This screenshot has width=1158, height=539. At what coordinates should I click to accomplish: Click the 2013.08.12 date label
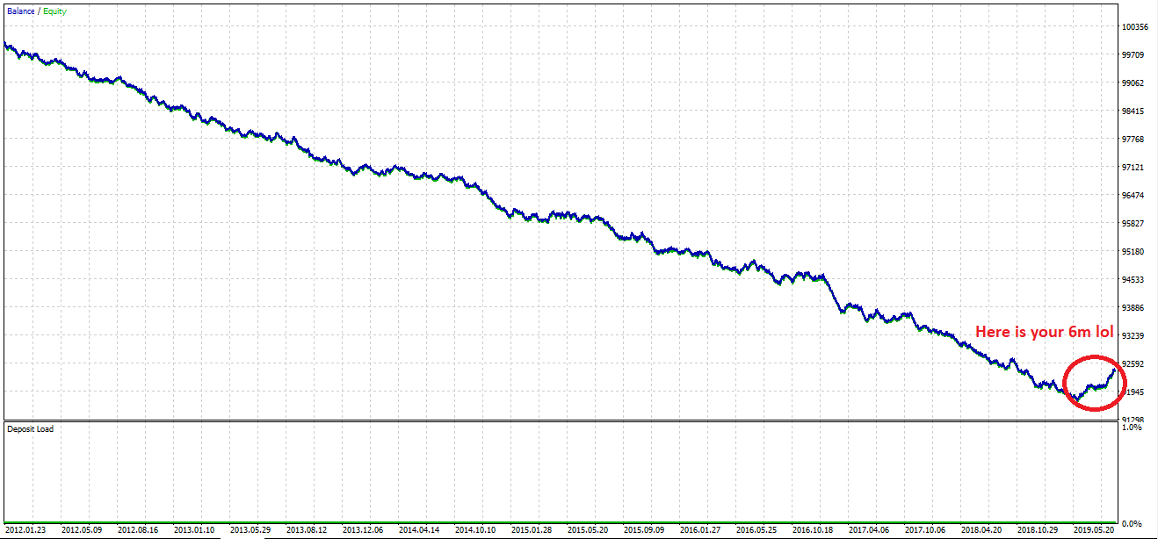(308, 531)
